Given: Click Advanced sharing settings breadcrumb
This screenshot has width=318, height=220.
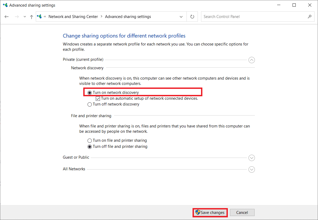Looking at the screenshot, I should click(x=128, y=17).
